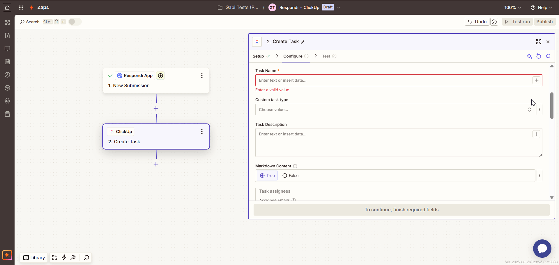
Task: Click the Undo button
Action: click(x=477, y=22)
